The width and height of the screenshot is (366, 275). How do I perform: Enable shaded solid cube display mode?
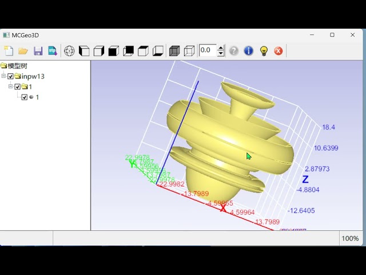(174, 51)
